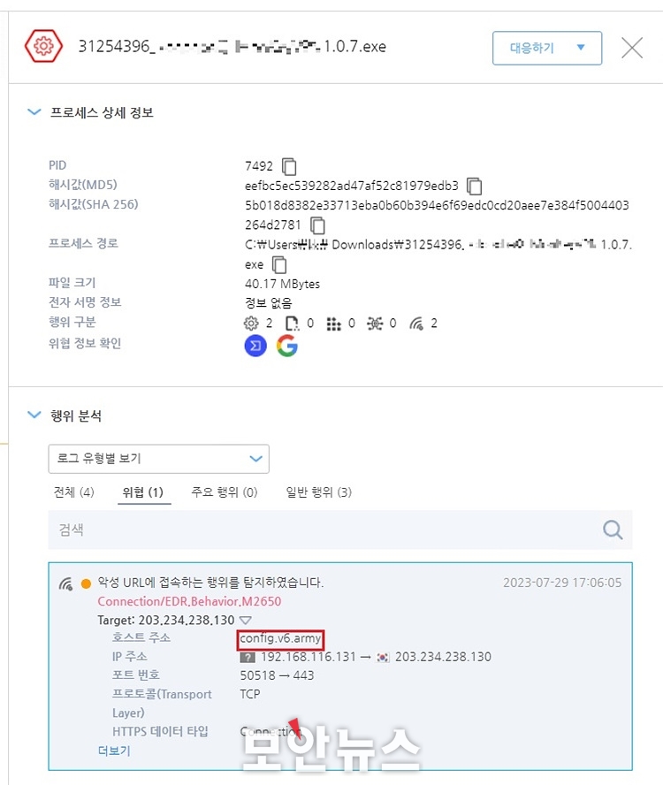Switch to the 전체 (4) tab
The height and width of the screenshot is (785, 663).
pos(73,492)
